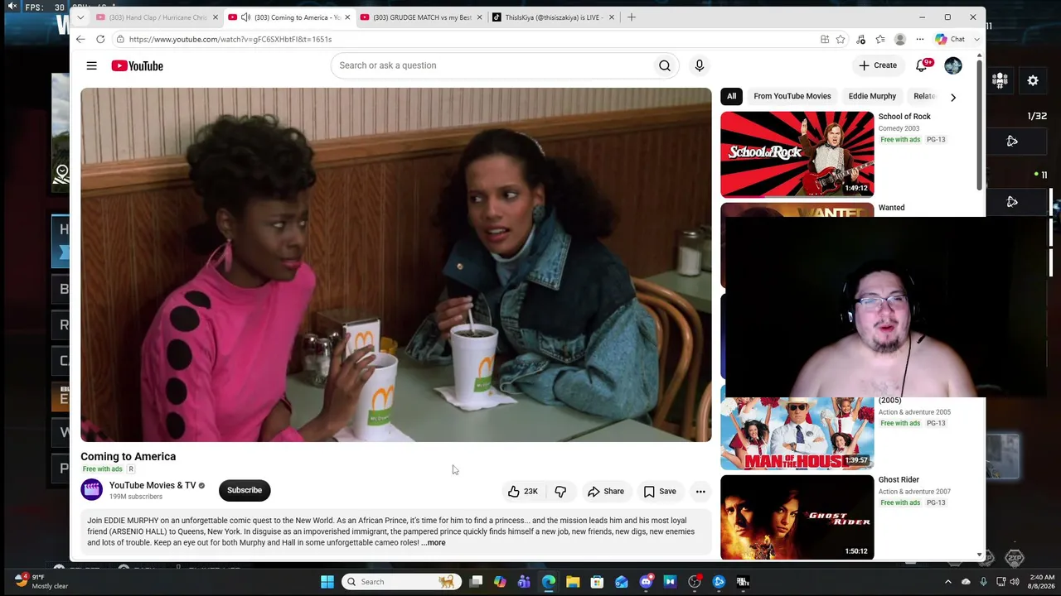Open the taskbar clock showing 2:40 AM
Viewport: 1061px width, 596px height.
[1041, 582]
